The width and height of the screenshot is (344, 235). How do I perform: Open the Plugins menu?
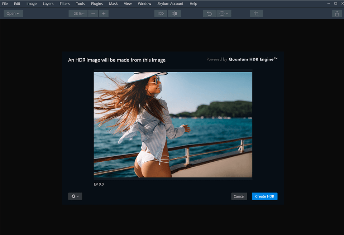pyautogui.click(x=97, y=4)
